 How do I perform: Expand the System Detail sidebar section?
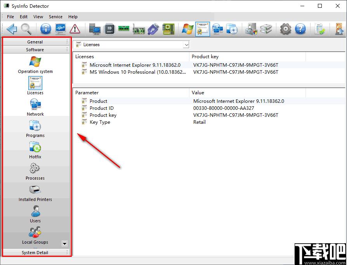click(36, 253)
